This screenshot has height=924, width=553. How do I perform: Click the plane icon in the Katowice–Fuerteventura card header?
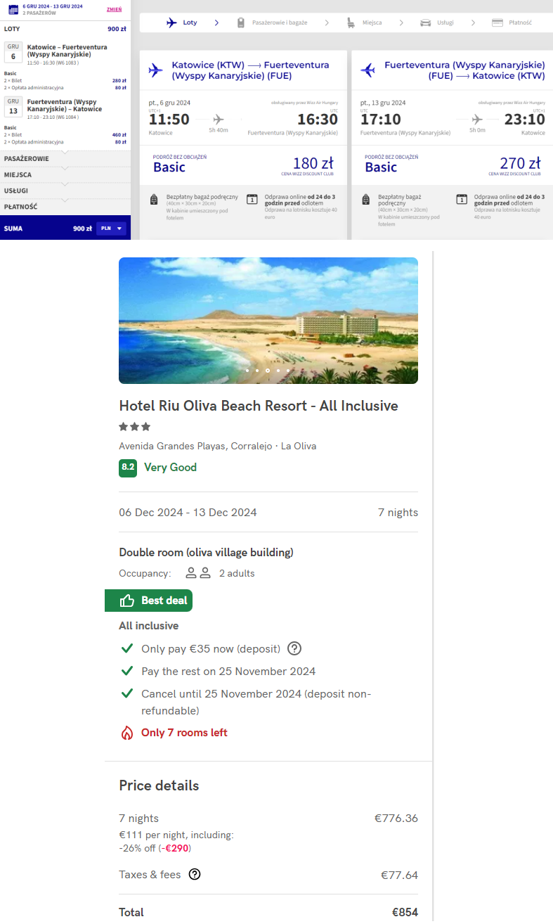[155, 70]
